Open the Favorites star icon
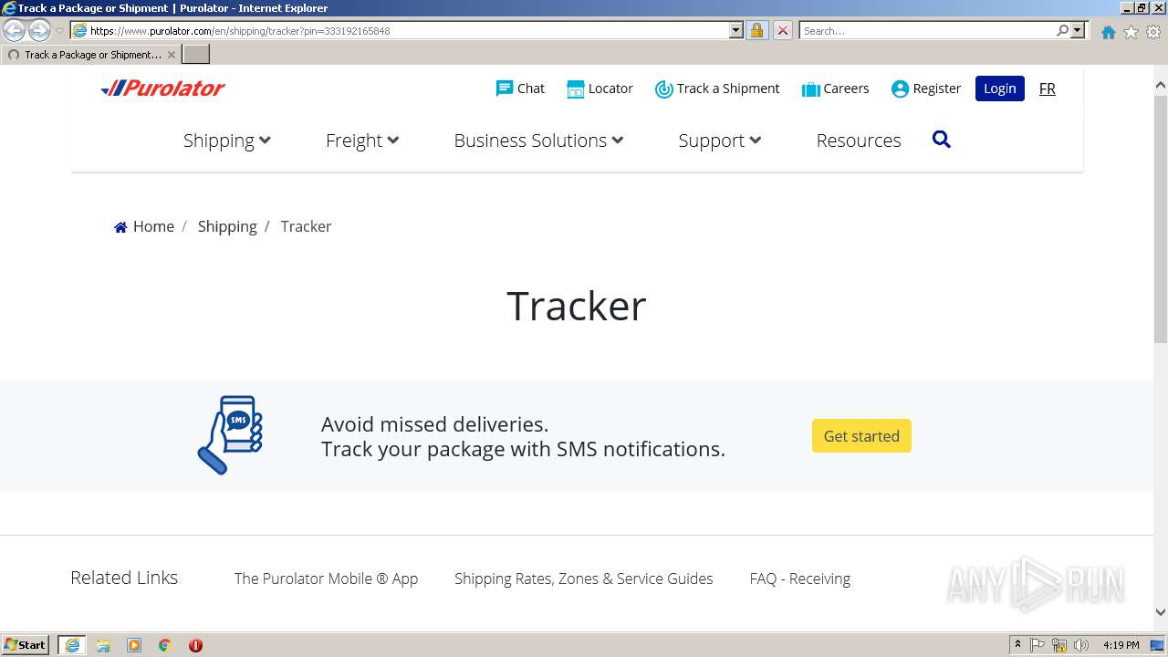Image resolution: width=1168 pixels, height=657 pixels. 1131,32
